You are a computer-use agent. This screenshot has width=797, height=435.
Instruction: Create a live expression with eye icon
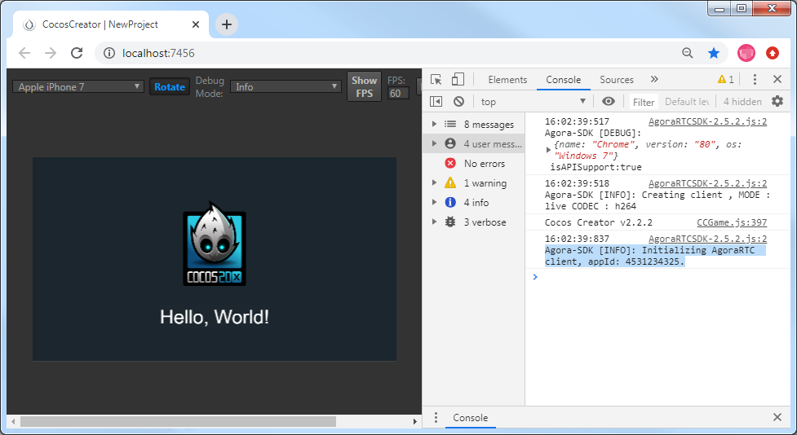click(609, 102)
